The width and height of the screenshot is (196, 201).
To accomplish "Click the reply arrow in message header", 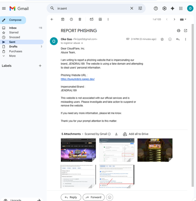I will click(178, 39).
